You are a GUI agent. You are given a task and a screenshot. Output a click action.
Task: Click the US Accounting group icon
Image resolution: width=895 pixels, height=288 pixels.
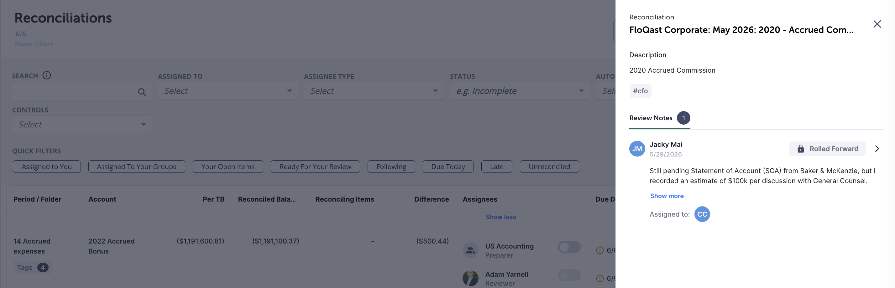(x=470, y=250)
